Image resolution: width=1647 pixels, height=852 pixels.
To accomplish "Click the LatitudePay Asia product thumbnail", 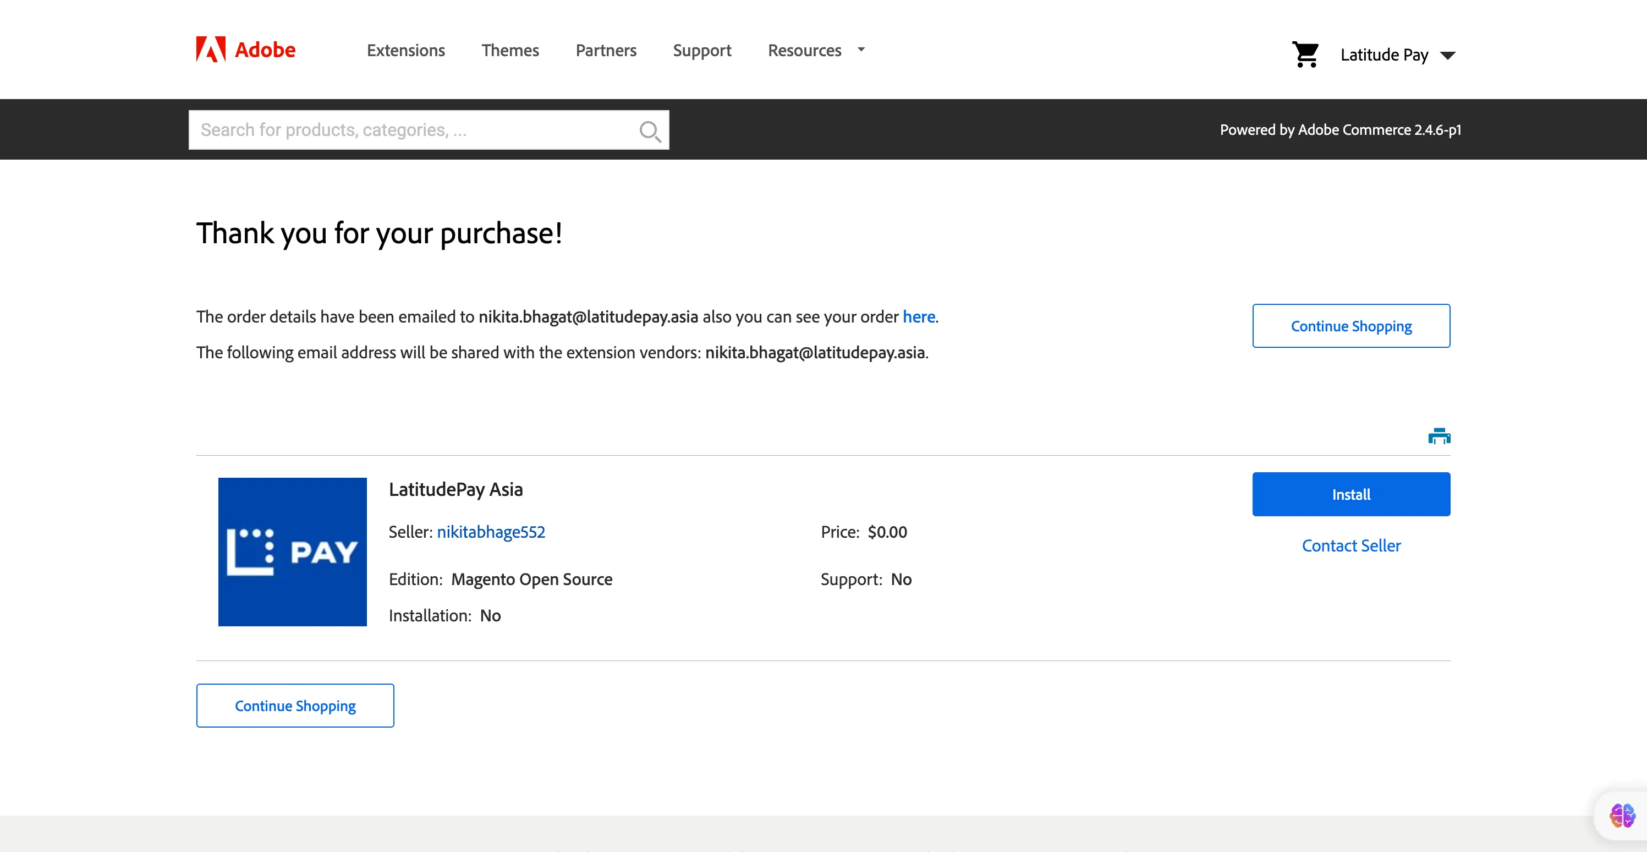I will click(x=292, y=552).
